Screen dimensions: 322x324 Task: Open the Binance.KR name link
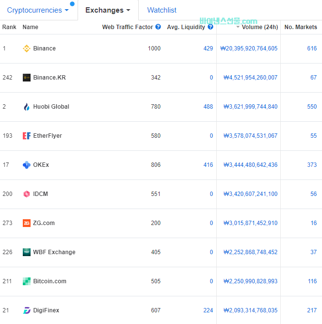click(x=49, y=78)
